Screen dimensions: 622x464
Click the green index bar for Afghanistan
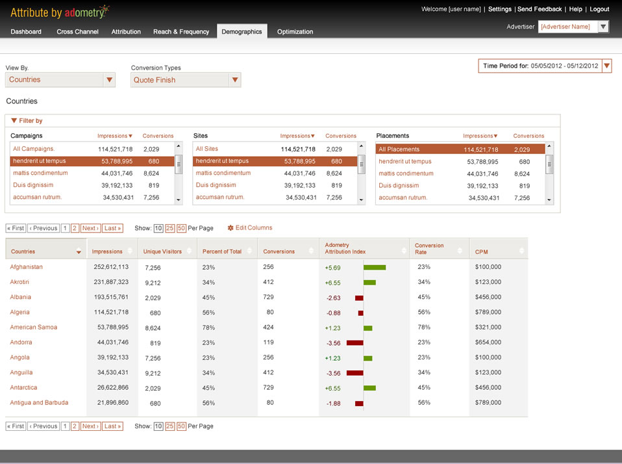(375, 268)
